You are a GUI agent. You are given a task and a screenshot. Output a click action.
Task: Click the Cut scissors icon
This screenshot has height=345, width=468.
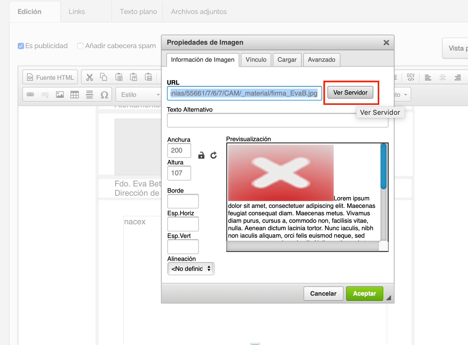[x=90, y=77]
